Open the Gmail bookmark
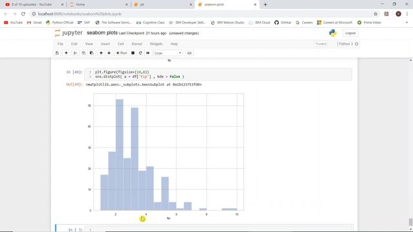413x232 pixels. tap(34, 23)
